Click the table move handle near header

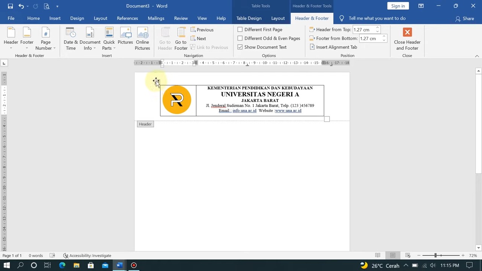click(x=156, y=81)
